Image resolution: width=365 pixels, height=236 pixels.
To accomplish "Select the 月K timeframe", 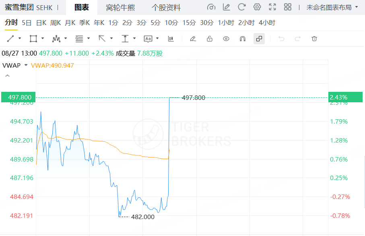I will click(x=70, y=23).
